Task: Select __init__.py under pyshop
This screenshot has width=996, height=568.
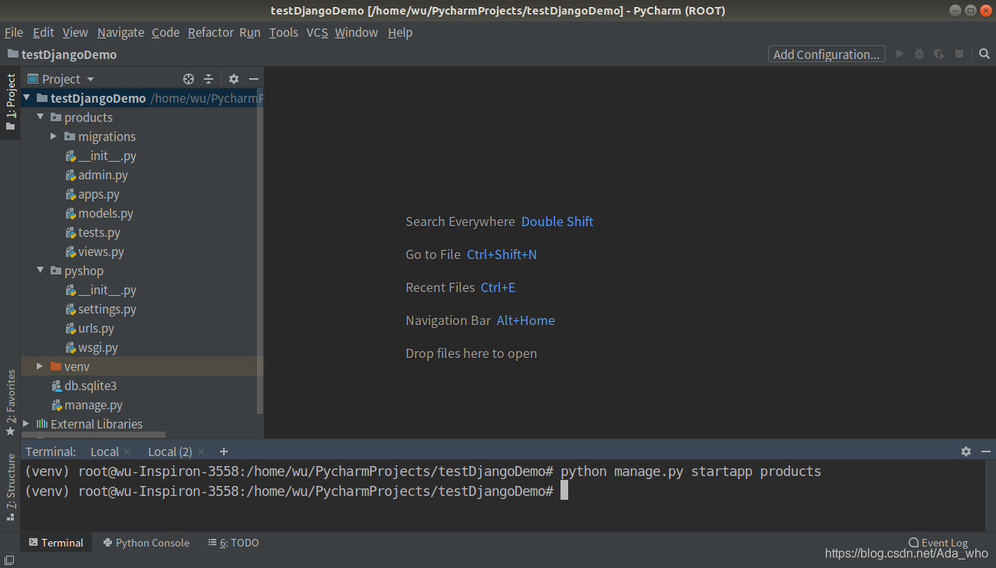Action: point(100,290)
